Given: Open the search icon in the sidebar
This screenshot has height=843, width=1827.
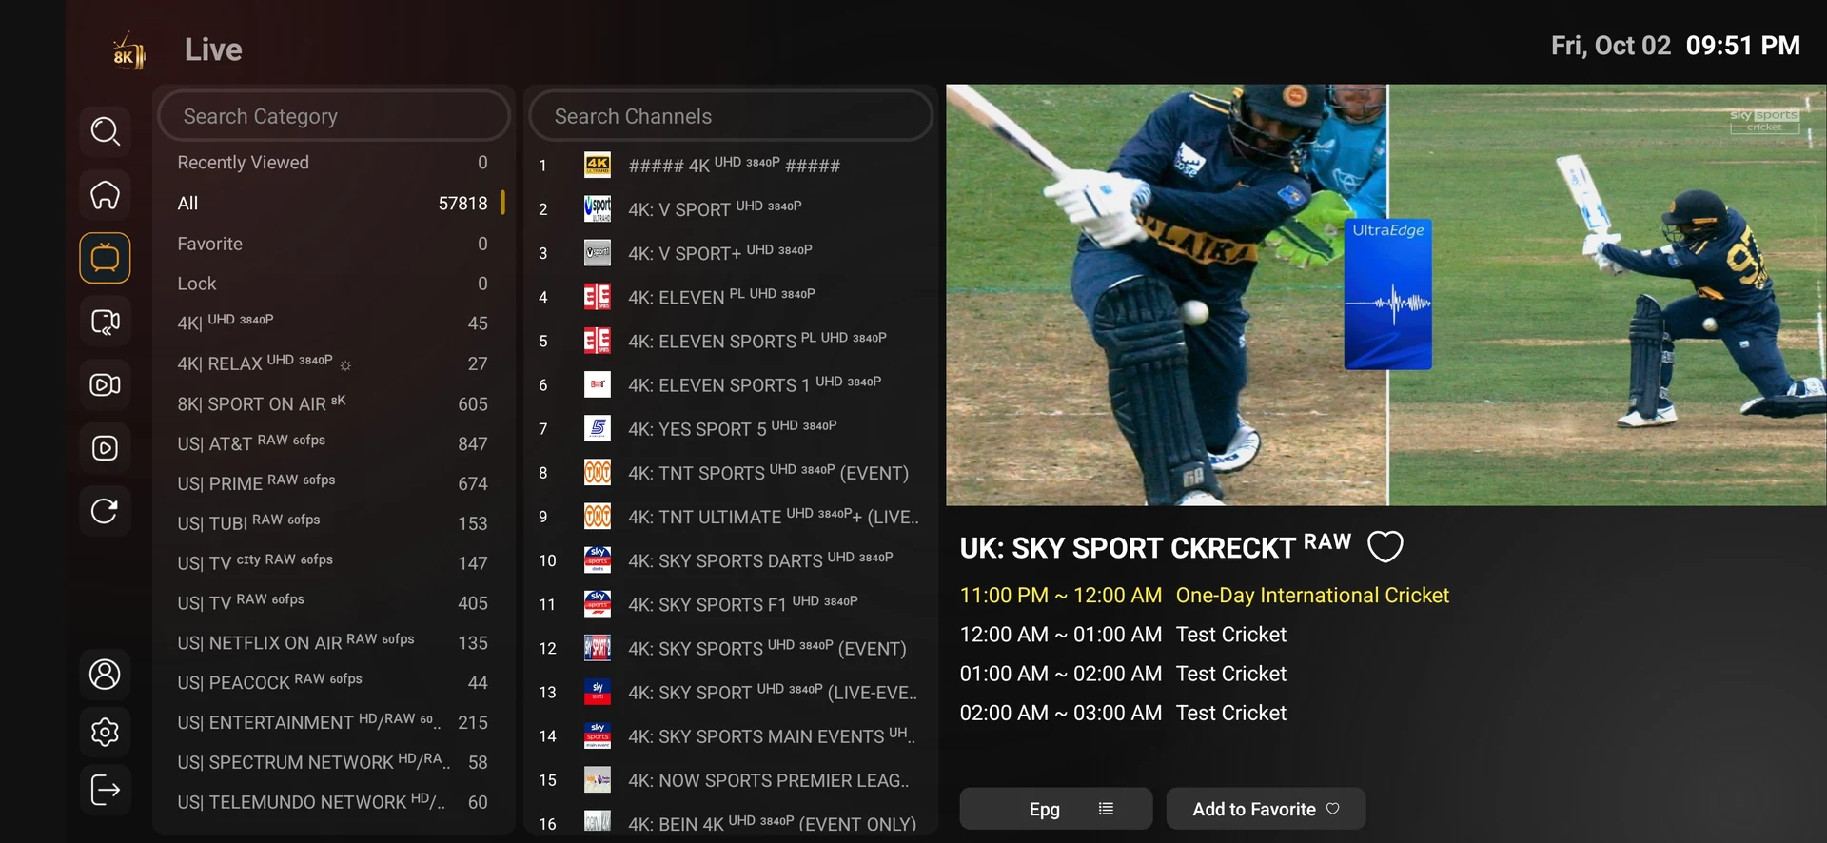Looking at the screenshot, I should [x=105, y=131].
